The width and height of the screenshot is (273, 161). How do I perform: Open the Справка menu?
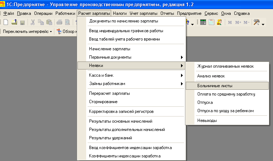tap(241, 13)
